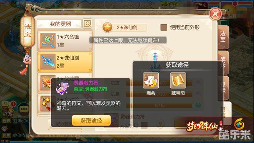Image resolution: width=254 pixels, height=143 pixels.
Task: Toggle the 元宝 auto-use checkbox
Action: coord(144,125)
